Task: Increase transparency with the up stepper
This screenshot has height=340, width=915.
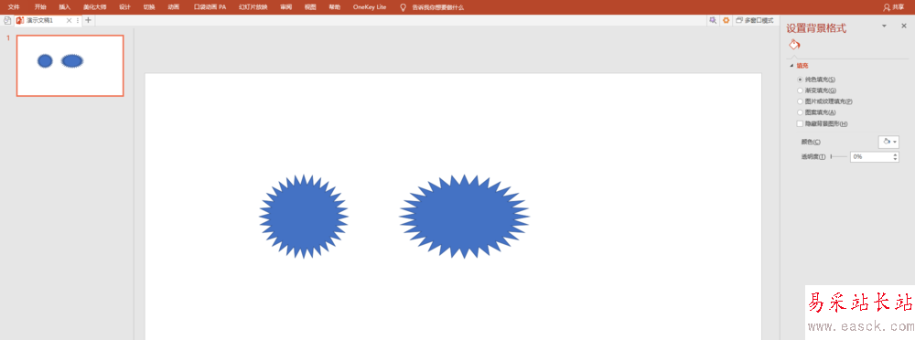Action: tap(896, 154)
